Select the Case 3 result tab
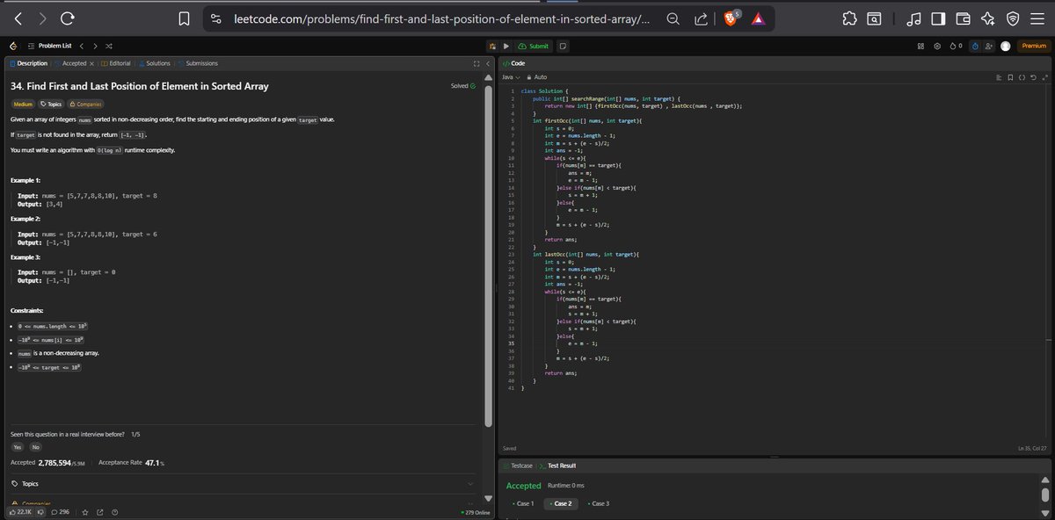Image resolution: width=1055 pixels, height=520 pixels. [x=599, y=503]
